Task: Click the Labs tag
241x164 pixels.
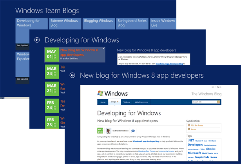Action: click(x=203, y=149)
